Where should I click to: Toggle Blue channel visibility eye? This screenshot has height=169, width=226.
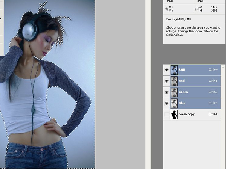[x=166, y=103]
